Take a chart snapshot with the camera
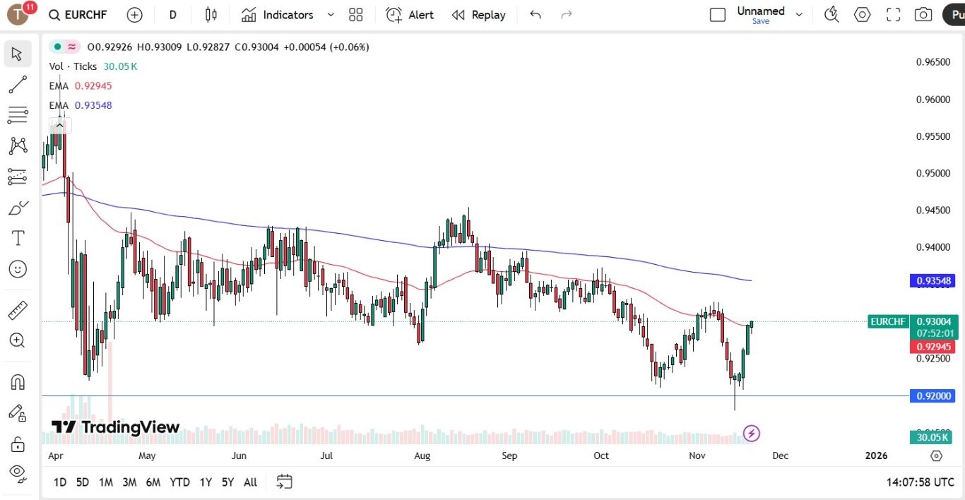This screenshot has height=500, width=965. pos(923,14)
